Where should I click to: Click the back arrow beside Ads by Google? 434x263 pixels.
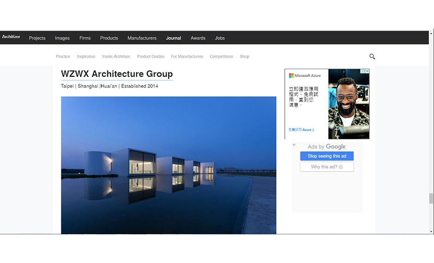tap(294, 144)
